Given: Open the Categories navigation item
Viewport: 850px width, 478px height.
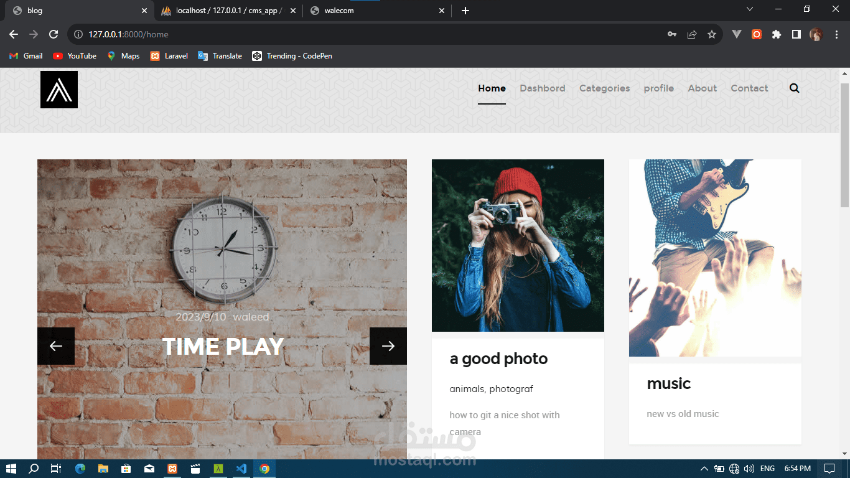Looking at the screenshot, I should coord(604,88).
